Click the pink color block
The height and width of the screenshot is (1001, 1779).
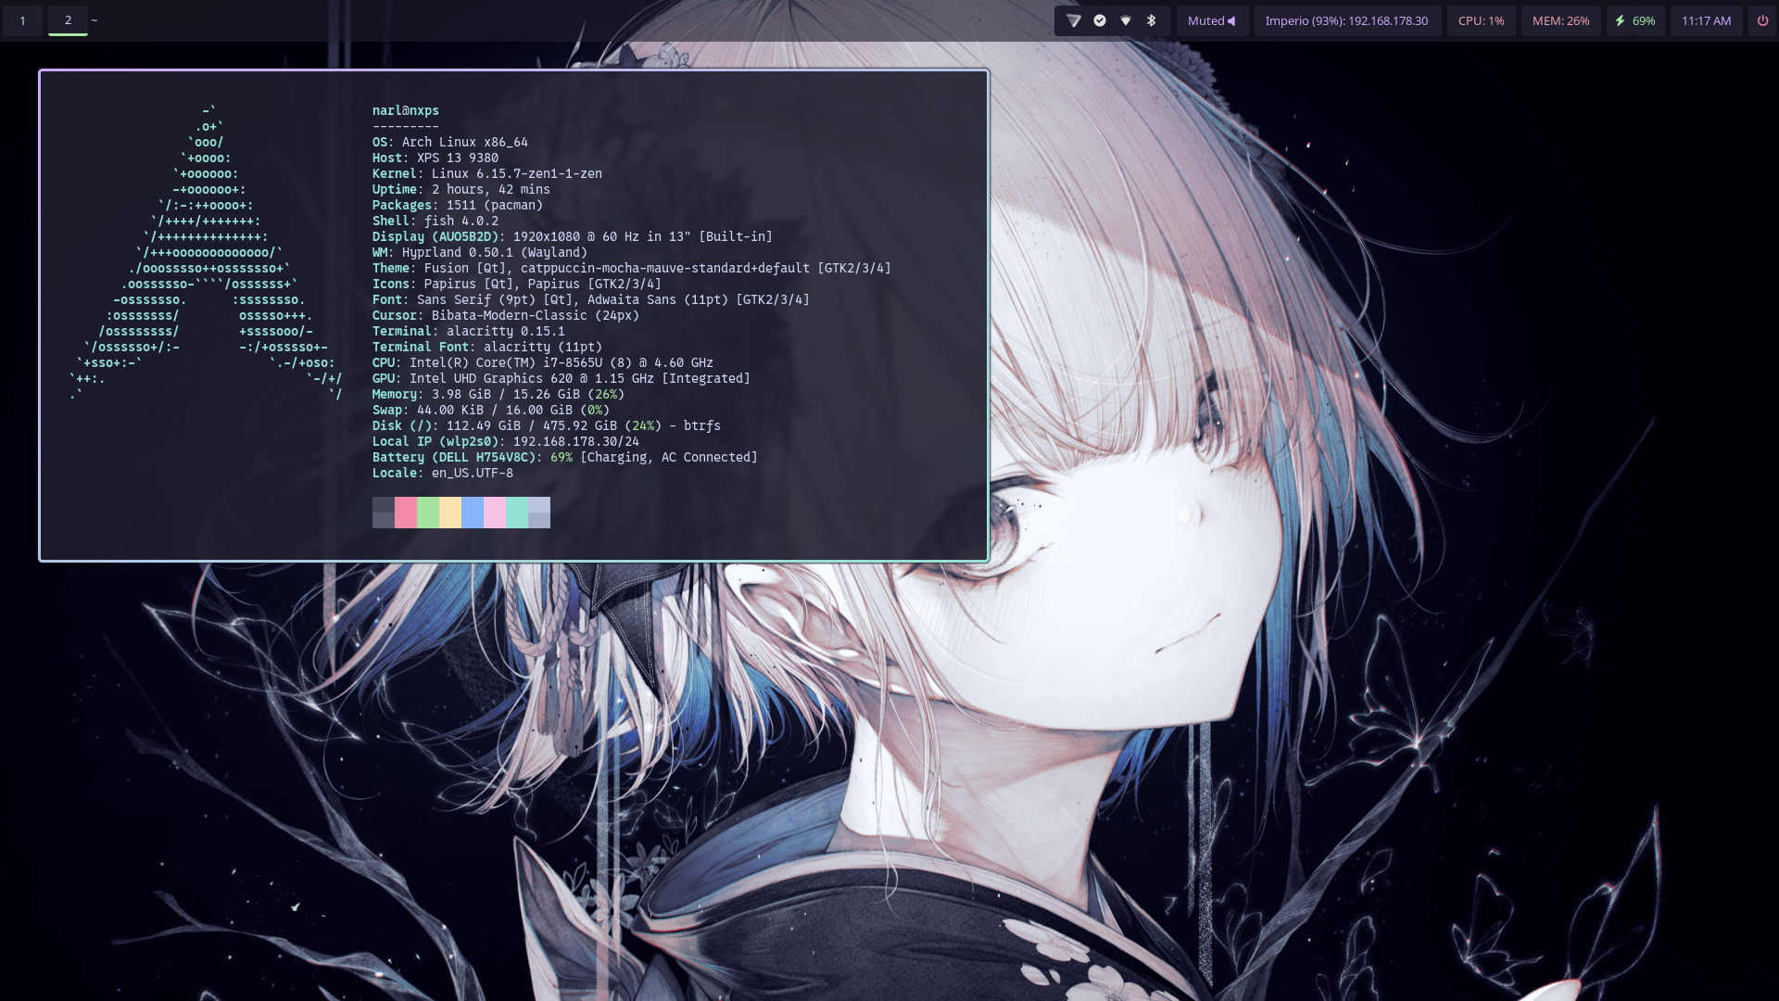pos(406,512)
